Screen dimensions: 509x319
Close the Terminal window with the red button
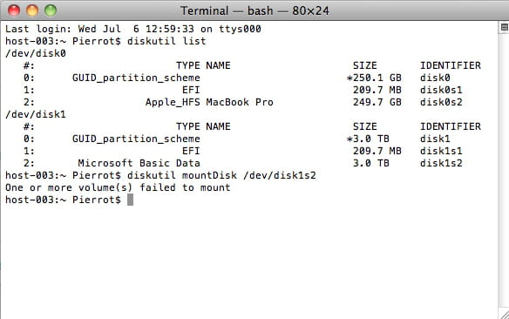tap(14, 10)
